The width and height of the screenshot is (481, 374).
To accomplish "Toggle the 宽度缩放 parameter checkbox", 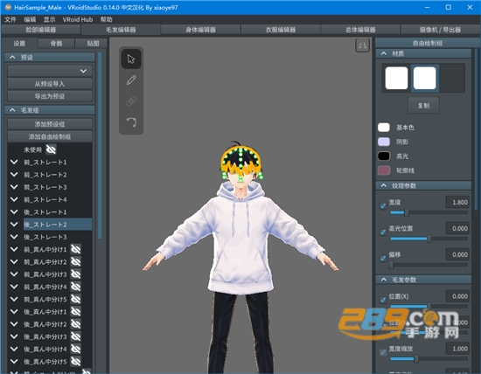I will pos(383,352).
